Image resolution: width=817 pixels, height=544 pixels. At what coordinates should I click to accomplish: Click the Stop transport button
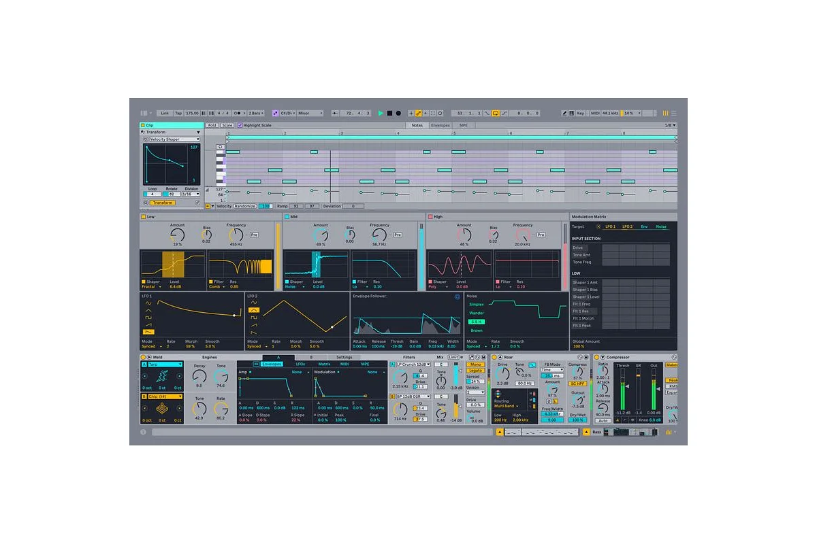pos(389,113)
